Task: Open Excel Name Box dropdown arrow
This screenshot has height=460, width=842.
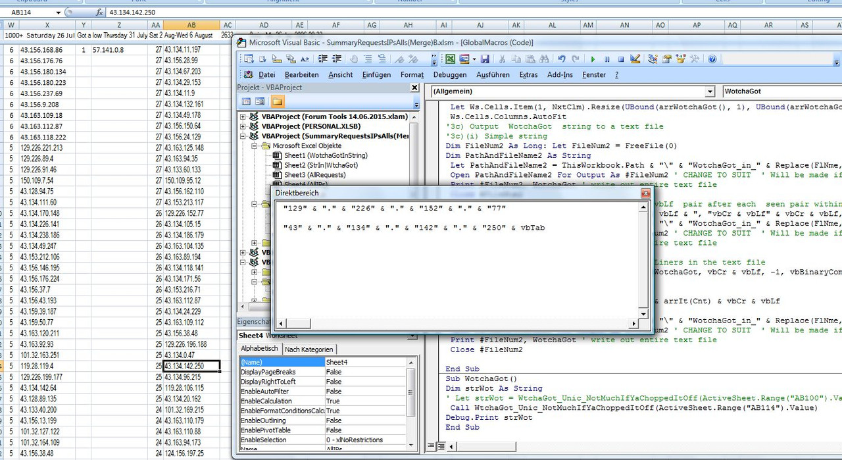Action: point(59,13)
